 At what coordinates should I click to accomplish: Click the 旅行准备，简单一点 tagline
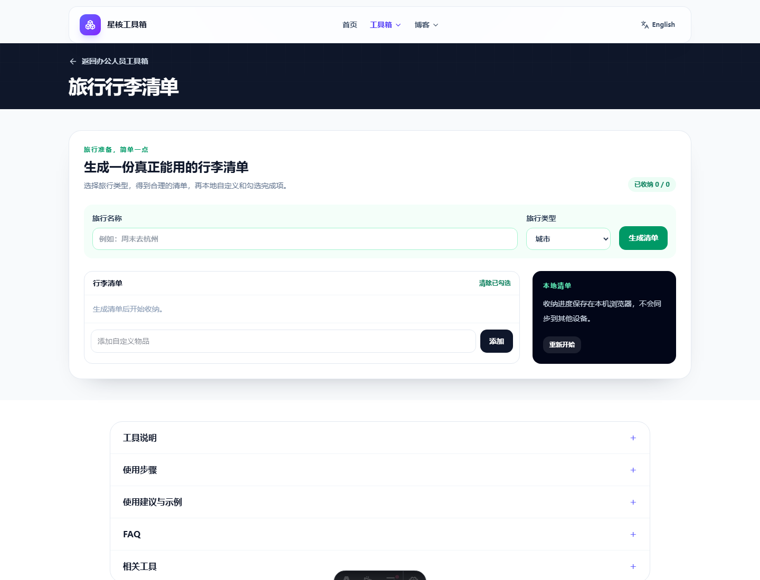[x=116, y=150]
